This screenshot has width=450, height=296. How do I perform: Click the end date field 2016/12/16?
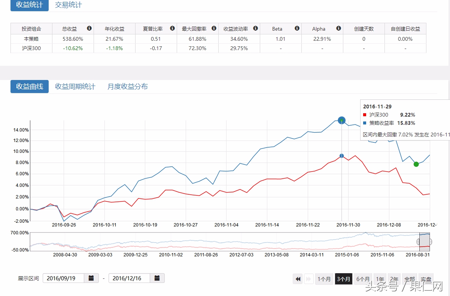(x=130, y=278)
